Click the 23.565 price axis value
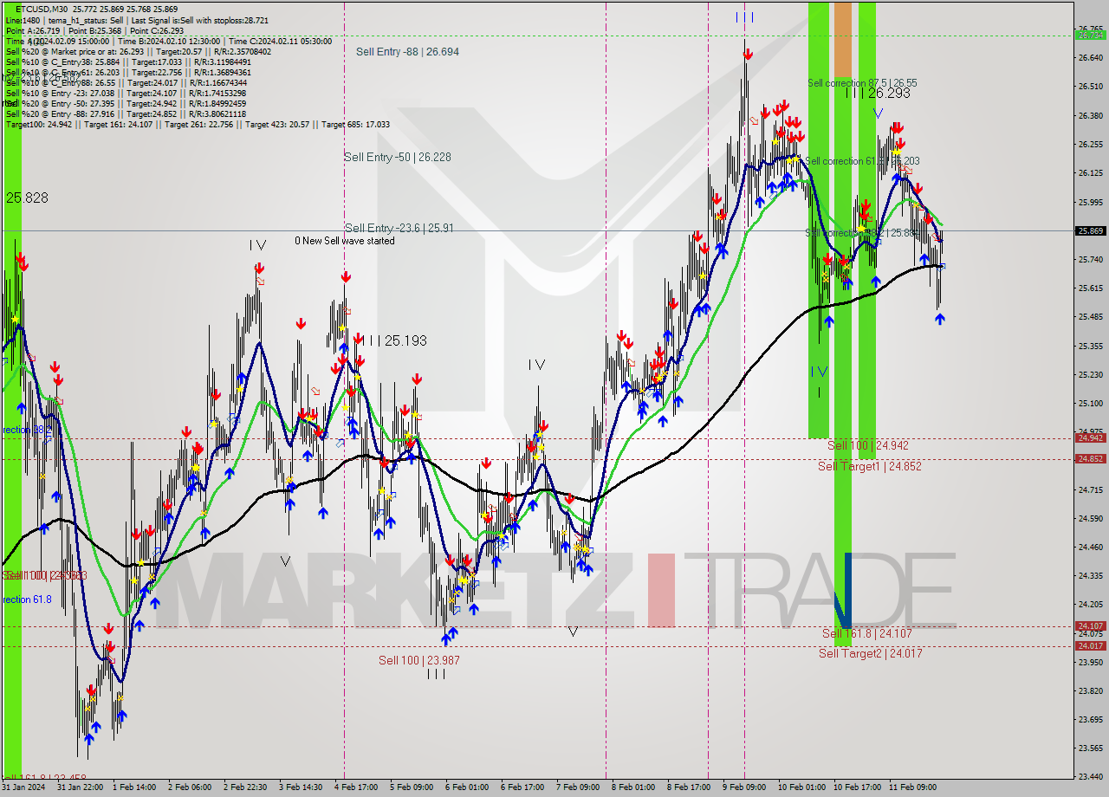Screen dimensions: 1109x797 [x=1090, y=748]
